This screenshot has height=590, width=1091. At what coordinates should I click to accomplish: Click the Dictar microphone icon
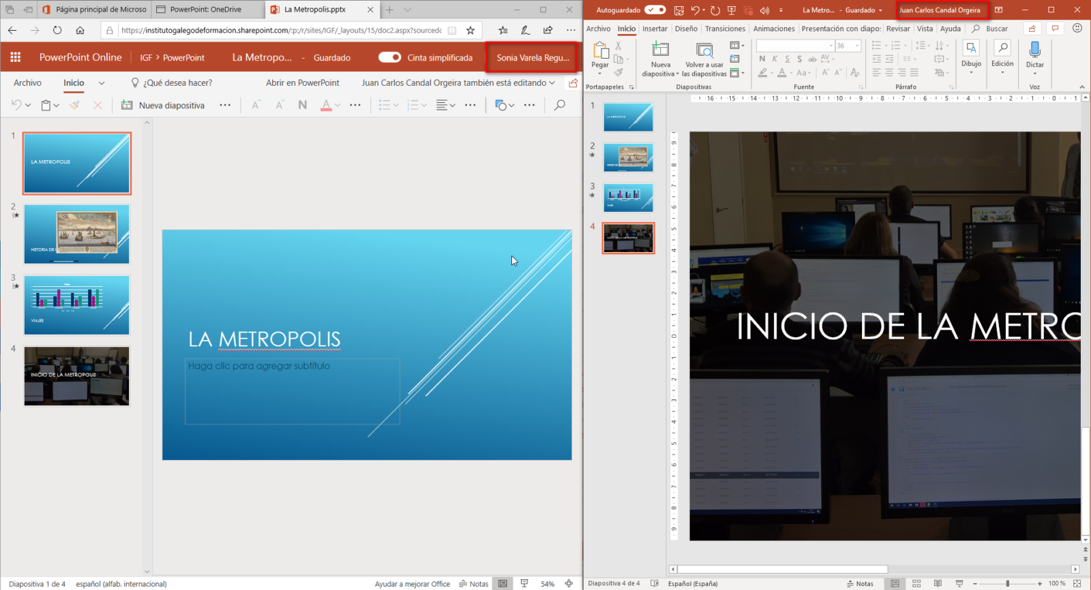point(1034,49)
